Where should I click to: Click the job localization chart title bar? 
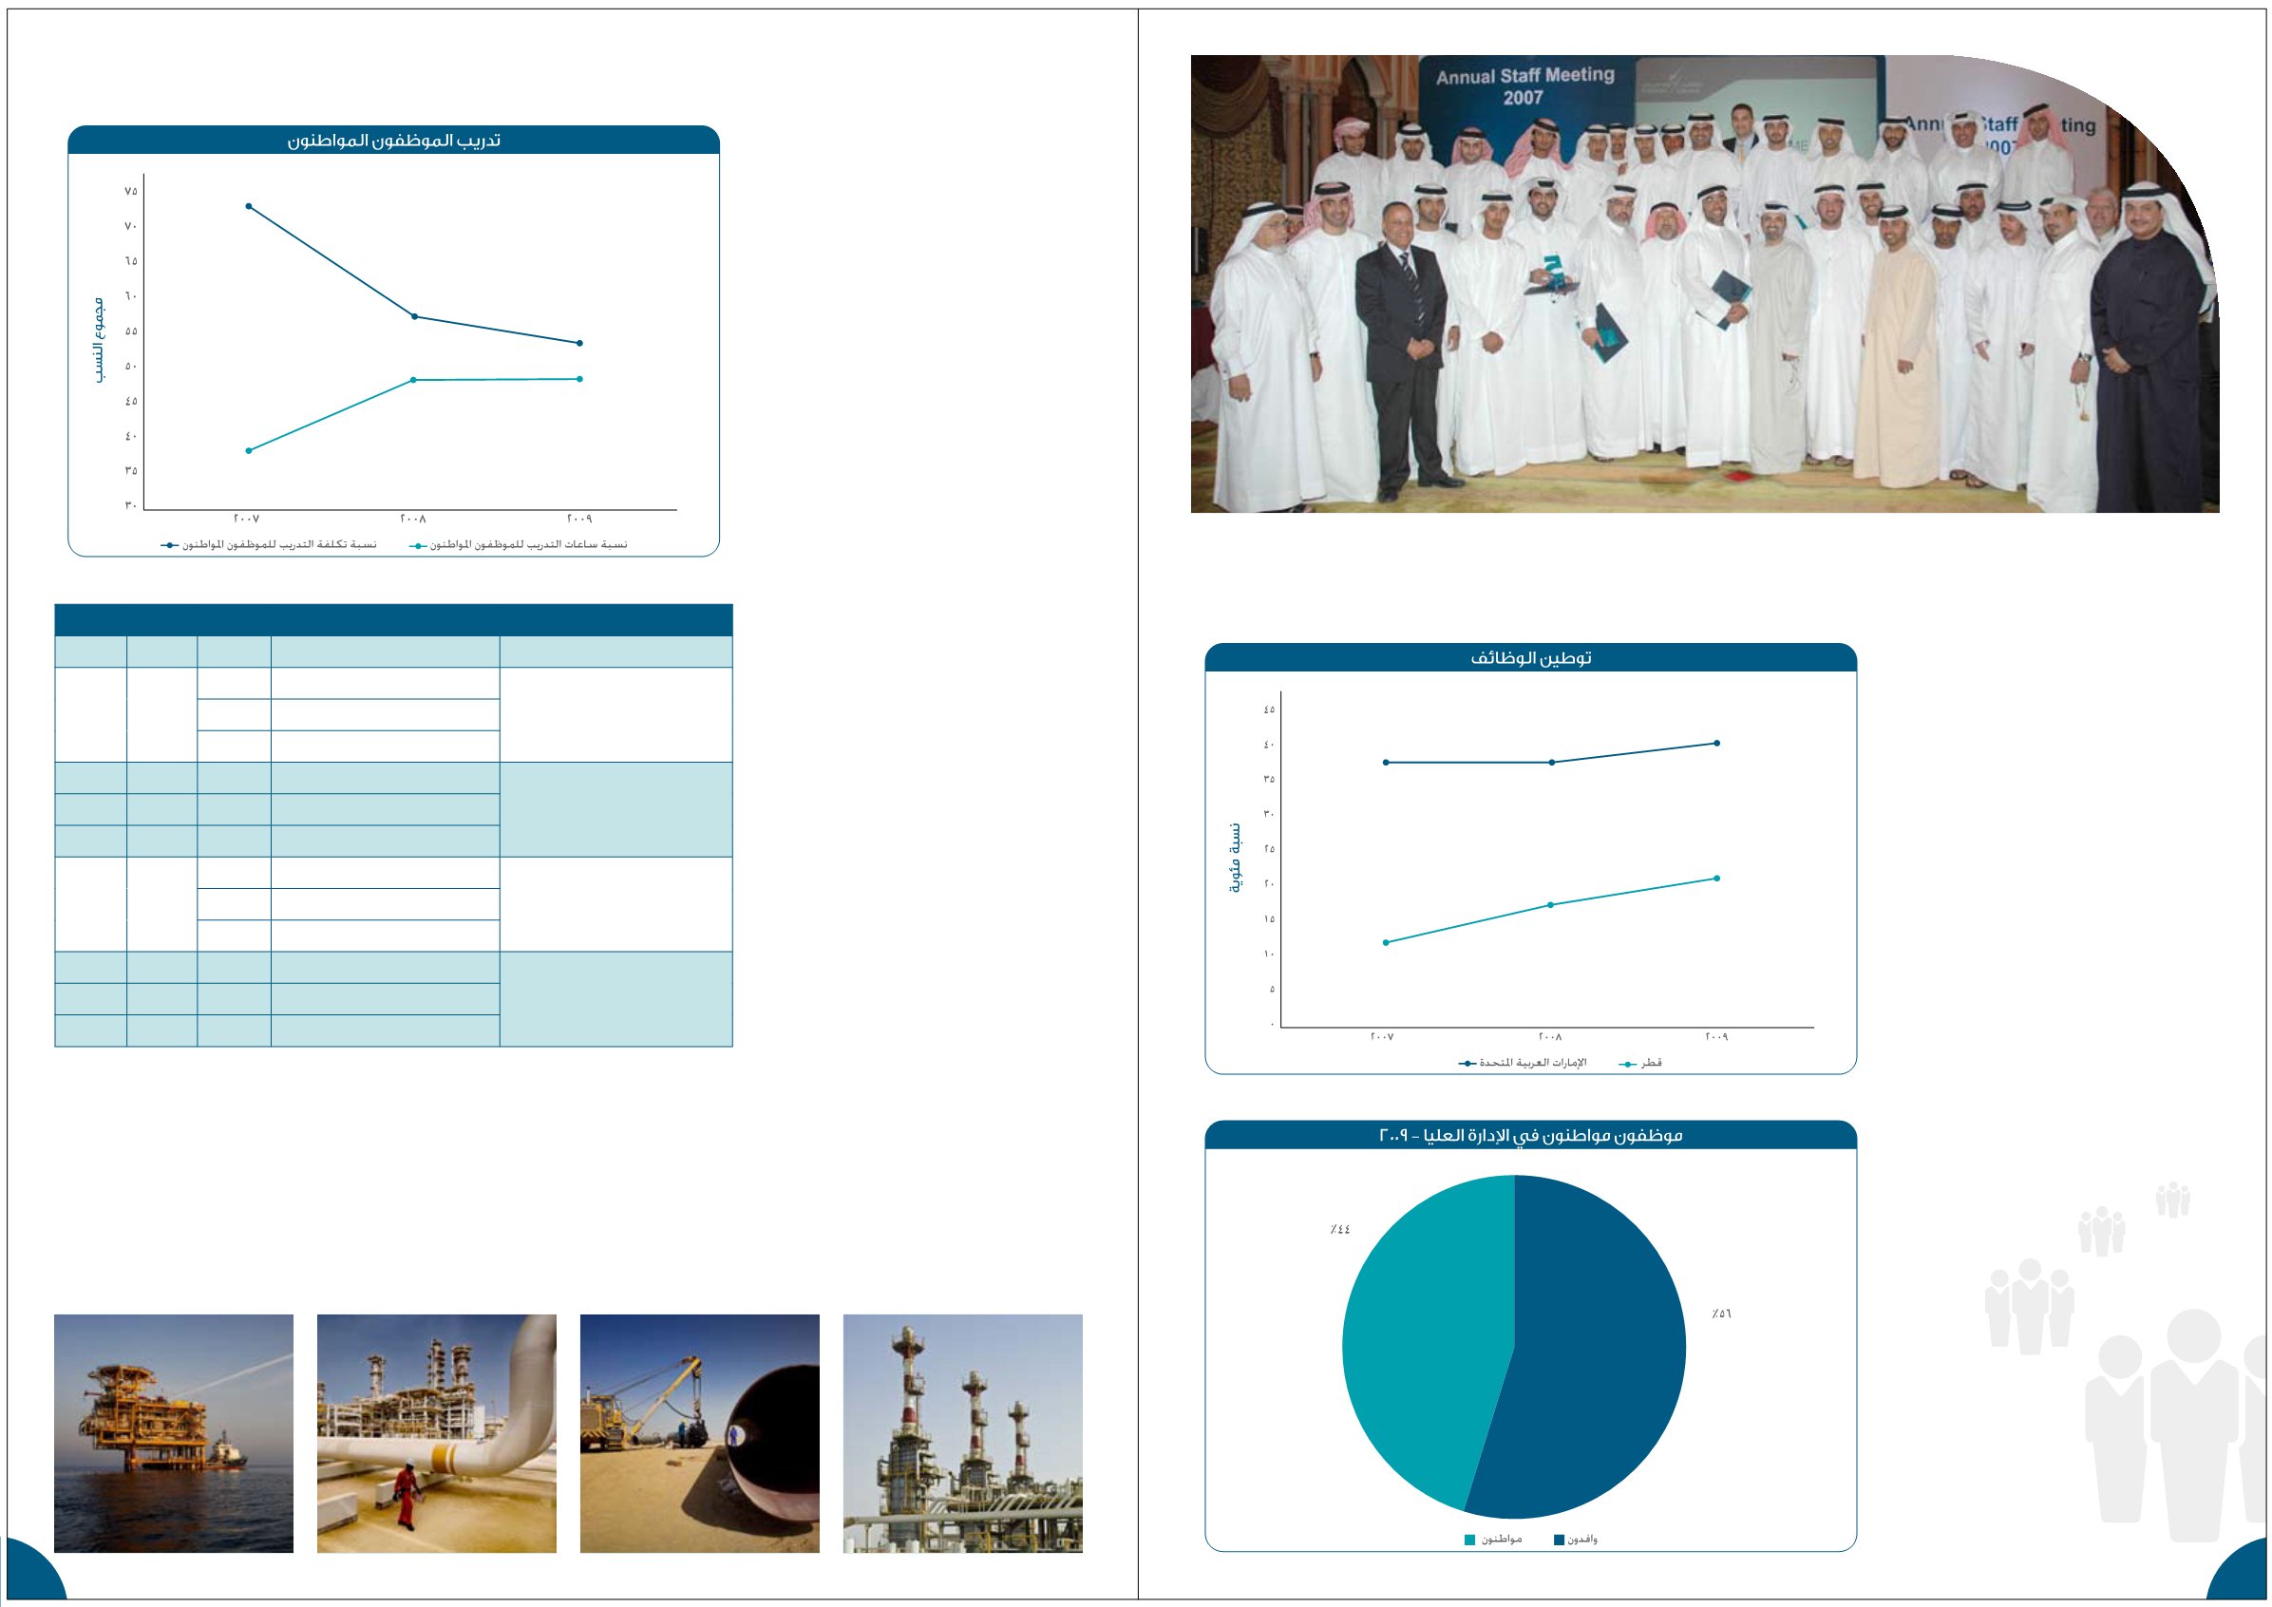pos(1530,658)
